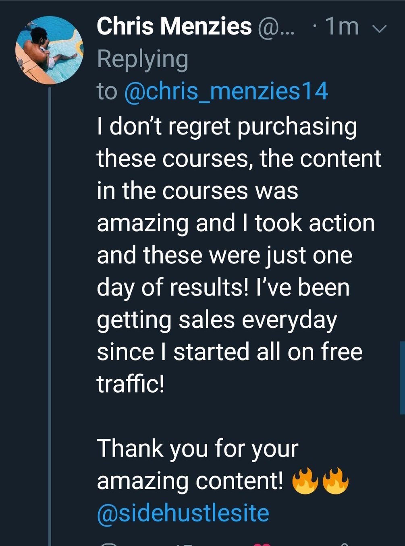The image size is (405, 546).
Task: Click the word "traffic!" in the tweet
Action: (x=131, y=384)
